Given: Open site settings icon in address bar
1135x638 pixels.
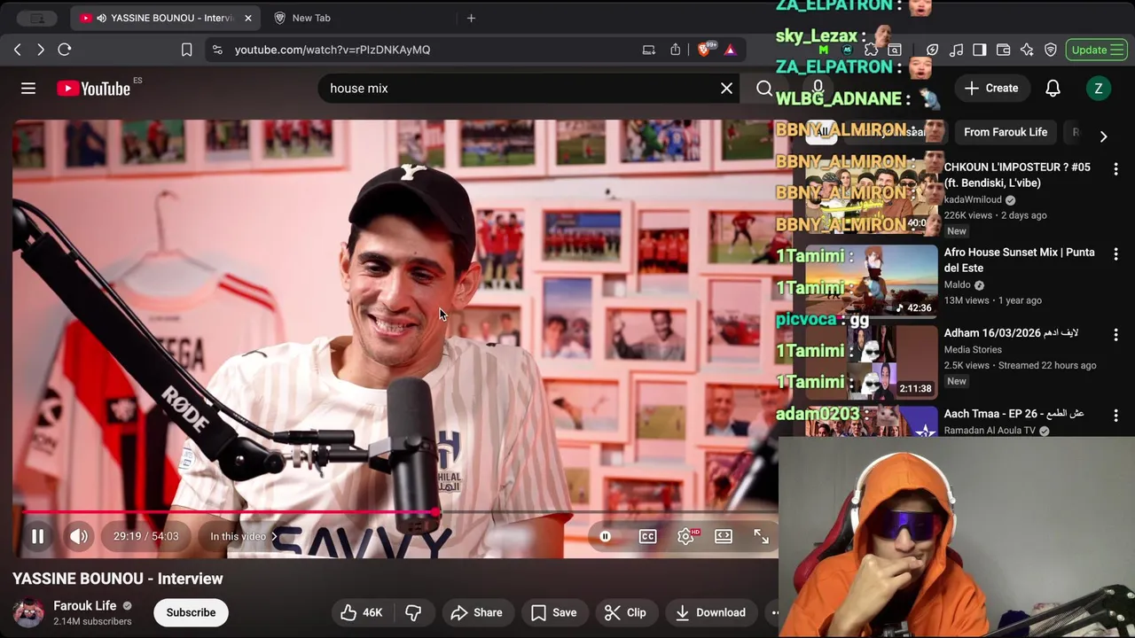Looking at the screenshot, I should click(217, 50).
